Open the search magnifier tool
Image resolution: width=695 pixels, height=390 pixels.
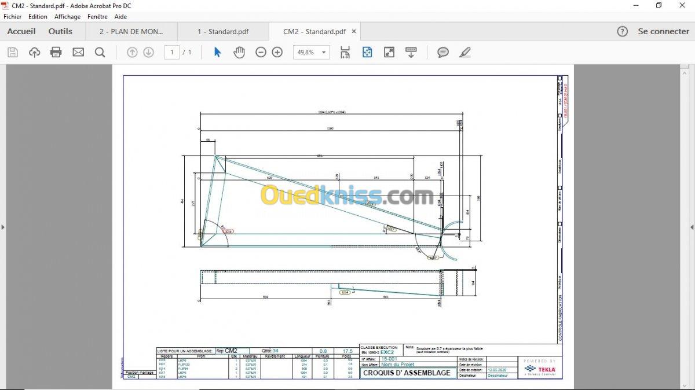pos(100,53)
